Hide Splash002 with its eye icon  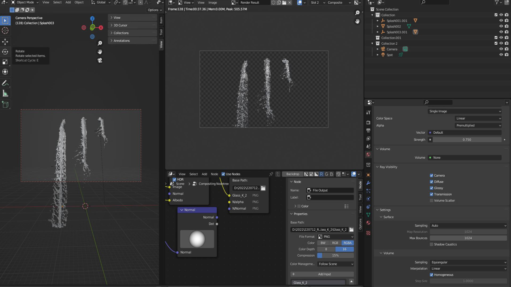click(501, 26)
